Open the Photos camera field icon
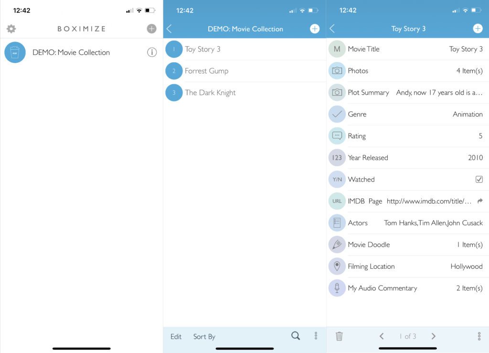Screen dimensions: 489x353 click(x=337, y=71)
